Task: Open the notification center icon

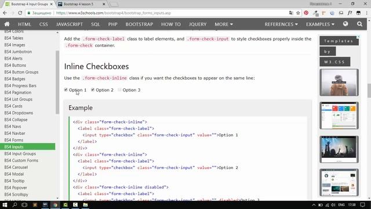Action: point(363,205)
